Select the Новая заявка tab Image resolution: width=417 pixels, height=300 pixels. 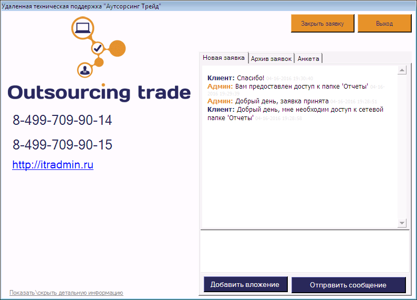click(224, 58)
